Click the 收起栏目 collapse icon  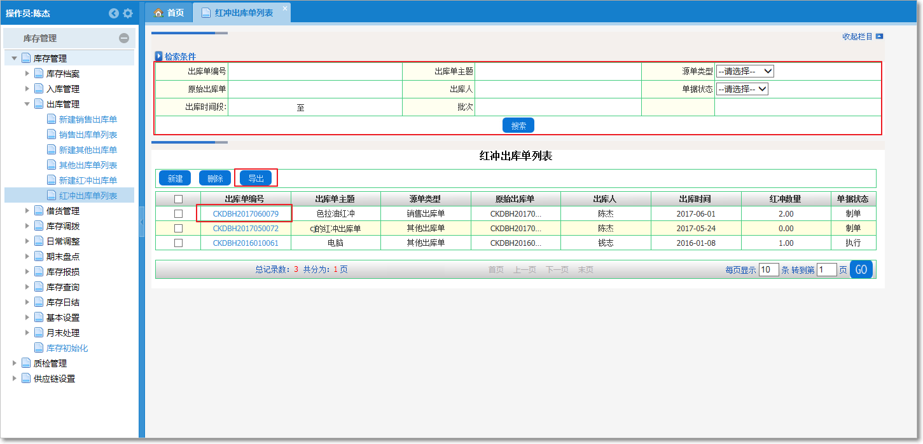[x=879, y=37]
